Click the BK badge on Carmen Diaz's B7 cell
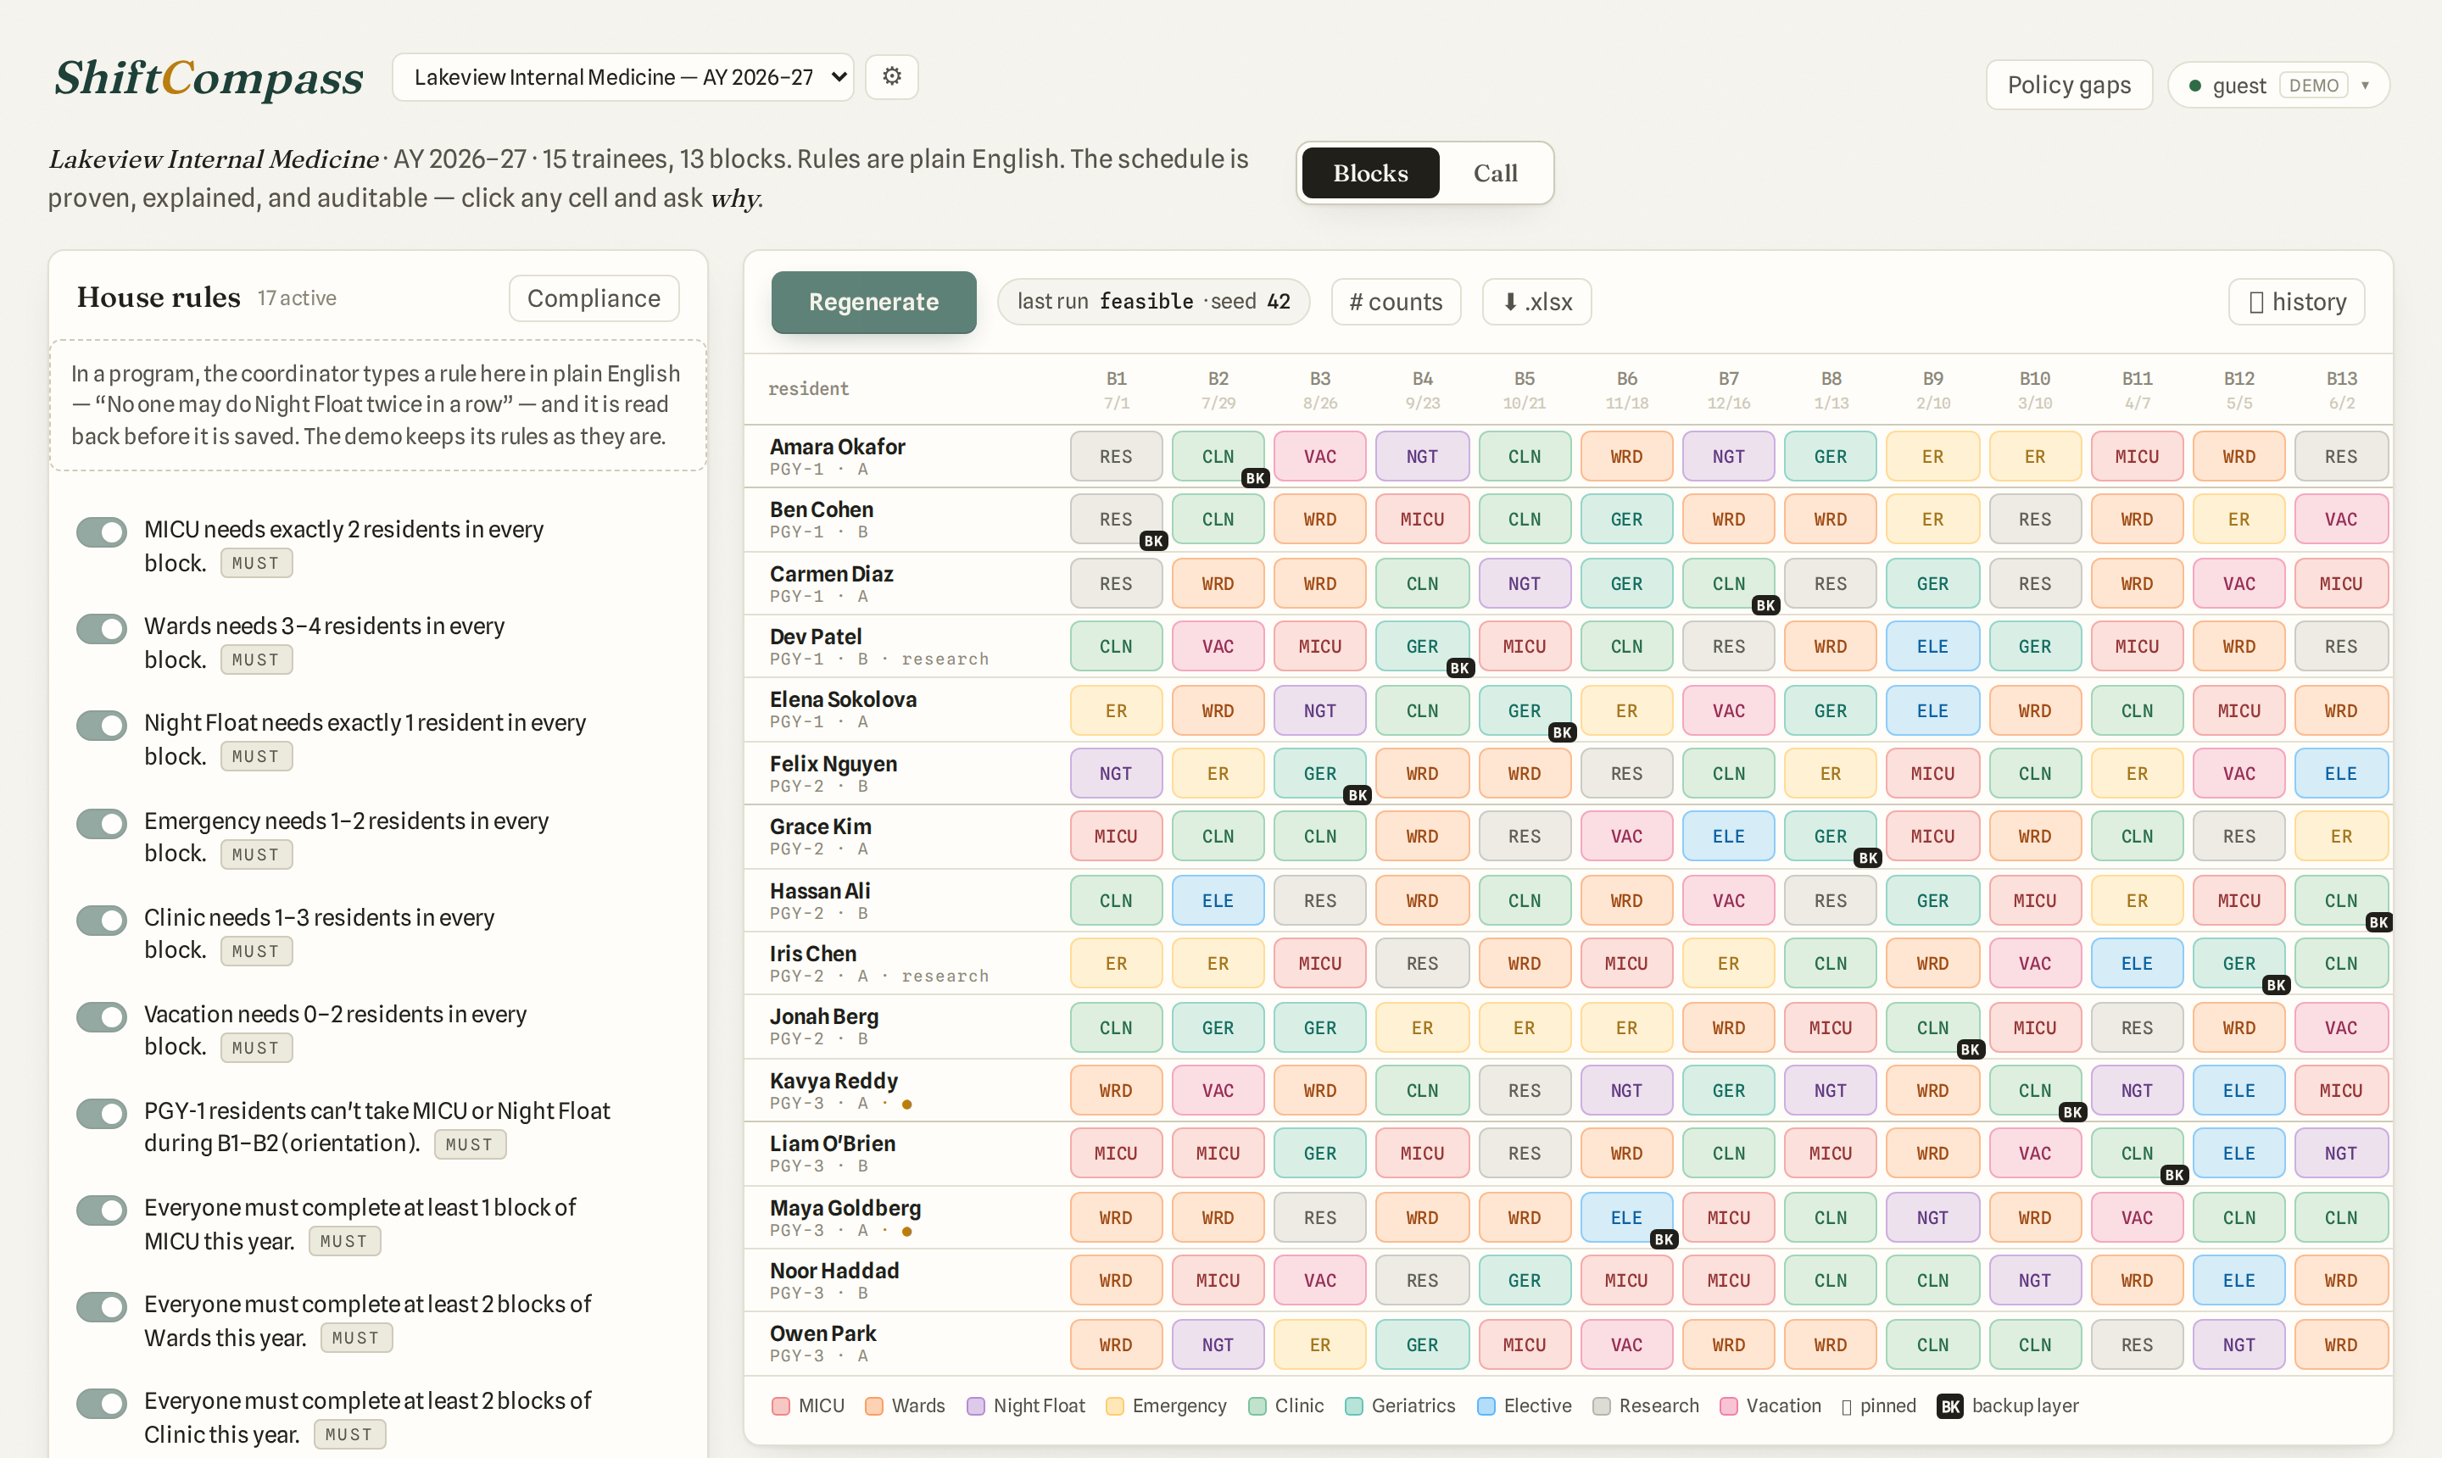Screen dimensions: 2442x1458 coord(1765,605)
